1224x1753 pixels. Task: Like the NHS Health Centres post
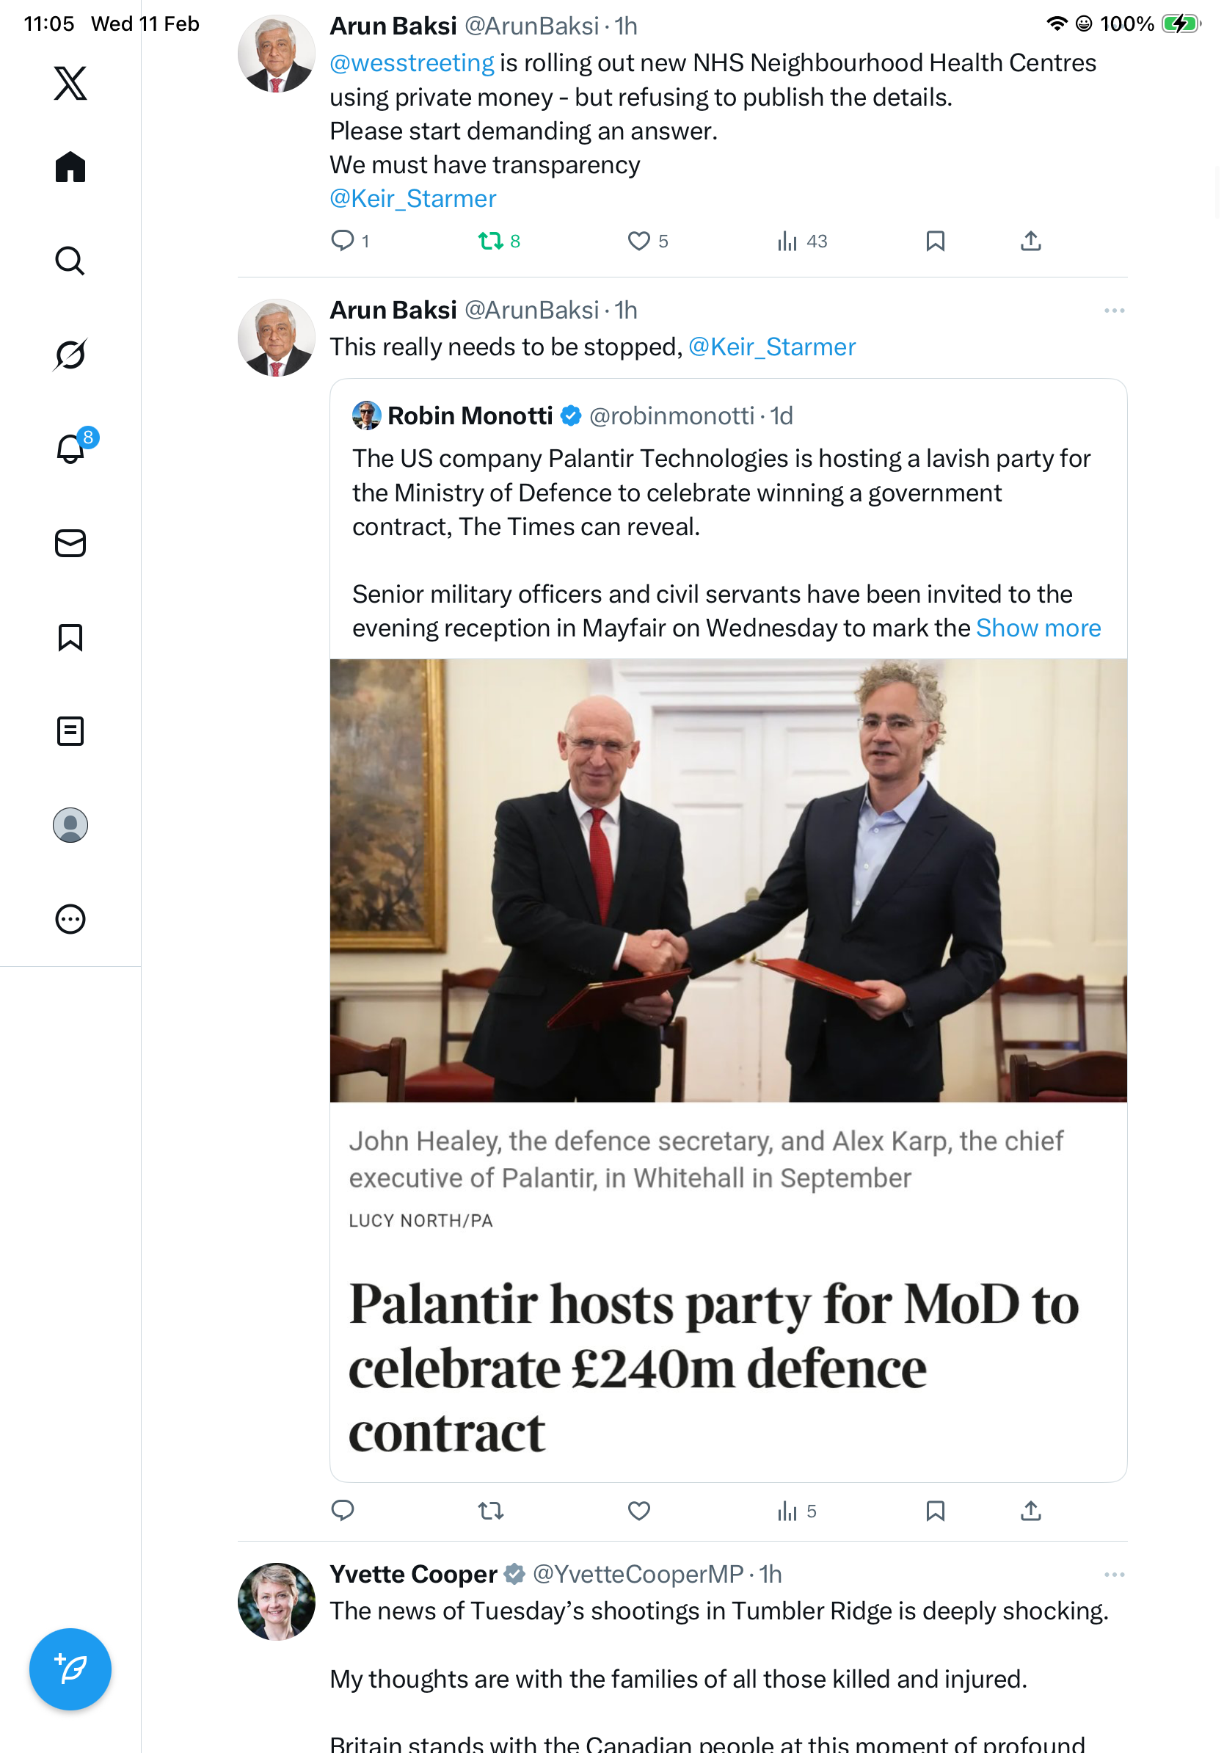point(638,242)
